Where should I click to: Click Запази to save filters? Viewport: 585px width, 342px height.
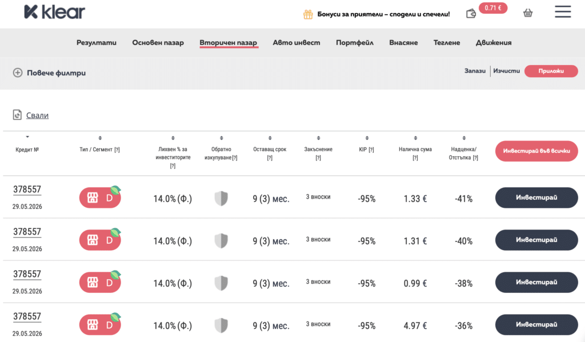point(475,71)
